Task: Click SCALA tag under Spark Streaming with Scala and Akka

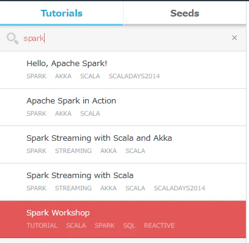Action: click(x=135, y=151)
